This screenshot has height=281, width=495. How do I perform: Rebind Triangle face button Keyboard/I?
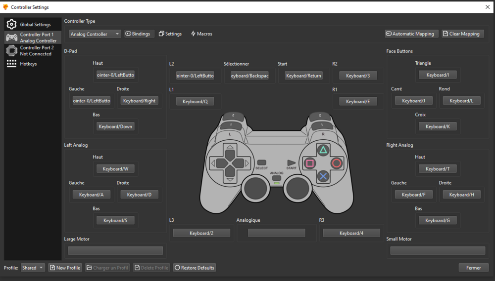(x=438, y=75)
